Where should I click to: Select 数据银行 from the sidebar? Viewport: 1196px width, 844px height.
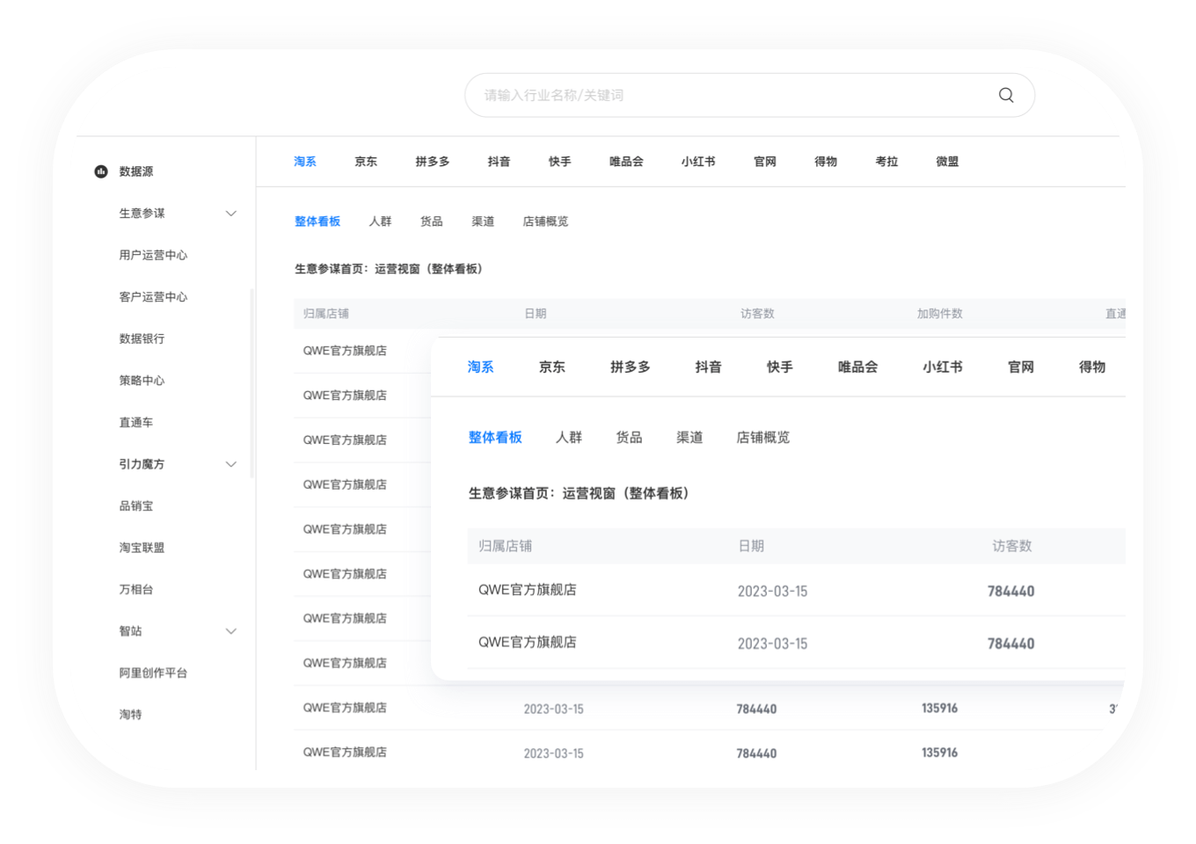tap(142, 338)
